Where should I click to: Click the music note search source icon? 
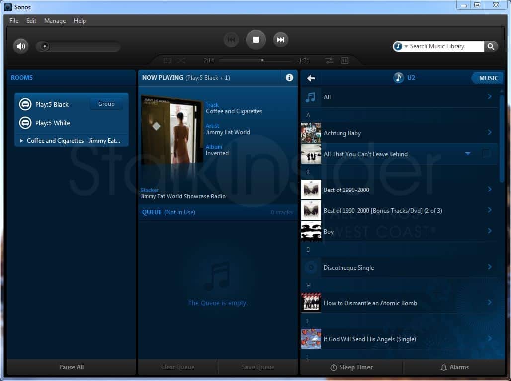pyautogui.click(x=398, y=46)
